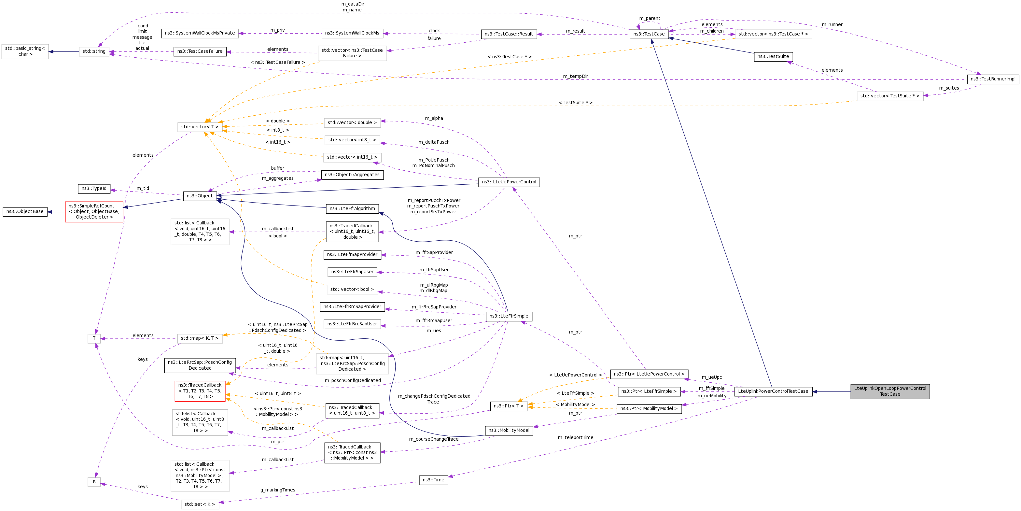Select the T template parameter node
1021x511 pixels.
coord(94,339)
